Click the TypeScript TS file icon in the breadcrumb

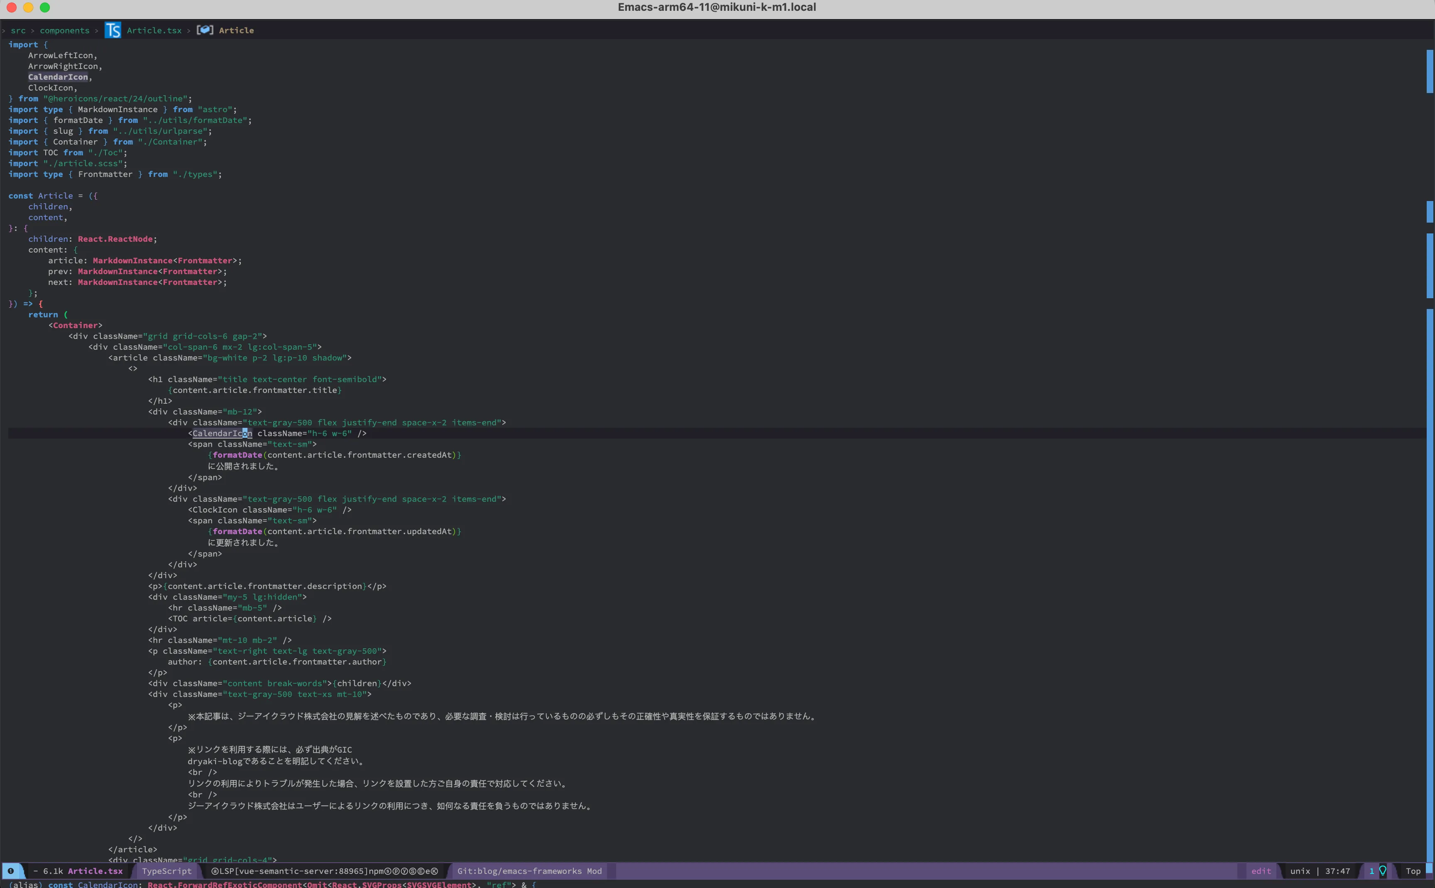coord(113,30)
